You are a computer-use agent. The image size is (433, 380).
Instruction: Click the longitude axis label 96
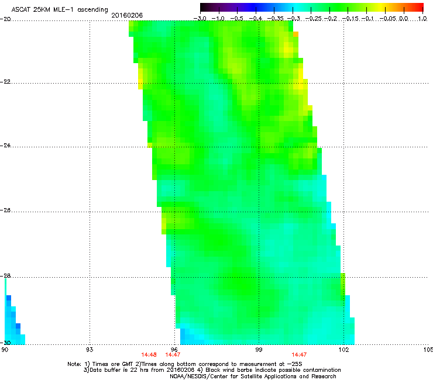[x=174, y=350]
